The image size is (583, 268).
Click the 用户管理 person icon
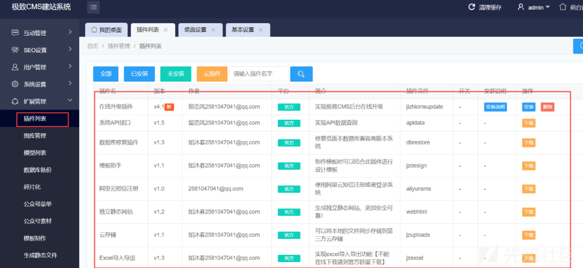coord(15,67)
